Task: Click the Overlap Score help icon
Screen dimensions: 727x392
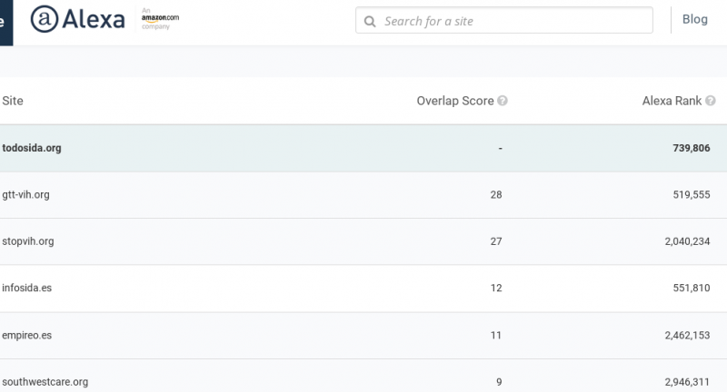Action: click(503, 101)
